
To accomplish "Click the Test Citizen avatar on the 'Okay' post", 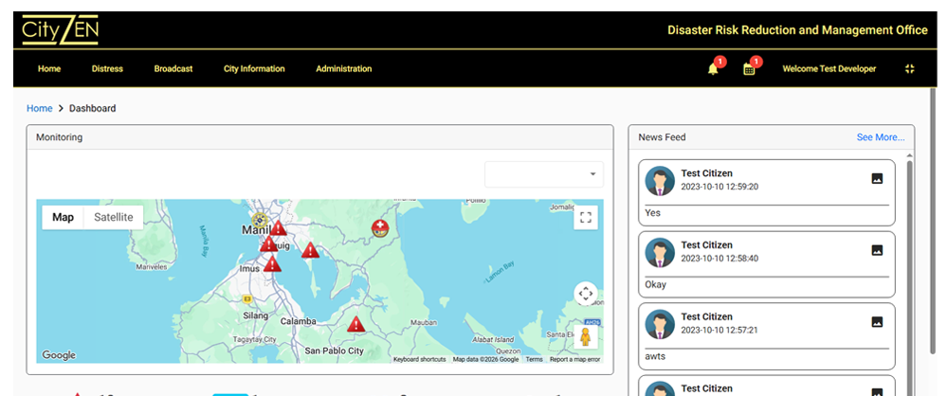I will (x=660, y=253).
